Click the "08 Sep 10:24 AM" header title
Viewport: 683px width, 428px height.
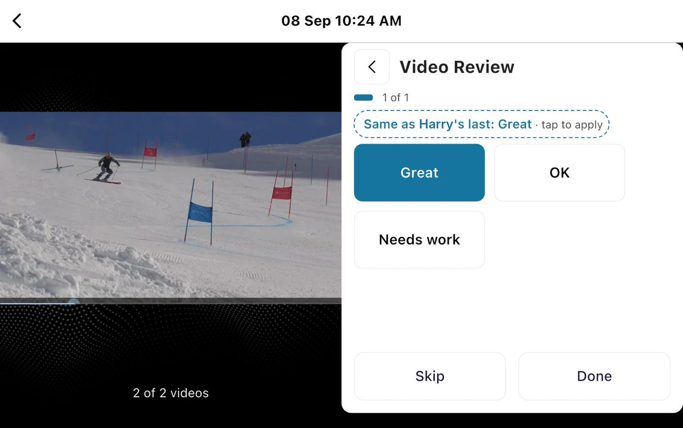click(x=341, y=21)
